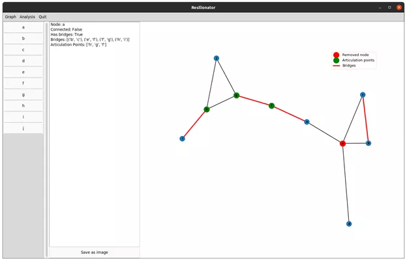Minimize the Resilionator window

[x=380, y=8]
